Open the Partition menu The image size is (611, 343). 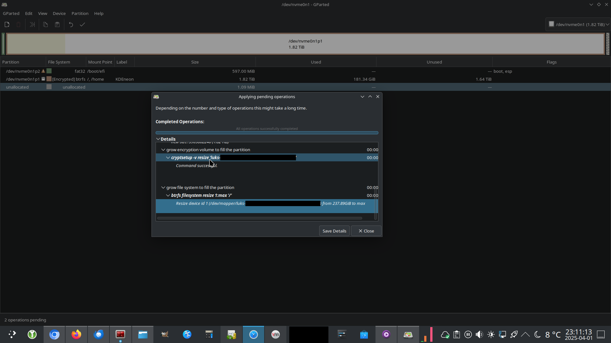point(80,13)
